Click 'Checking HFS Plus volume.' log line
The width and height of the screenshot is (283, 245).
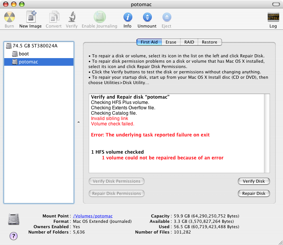120,102
